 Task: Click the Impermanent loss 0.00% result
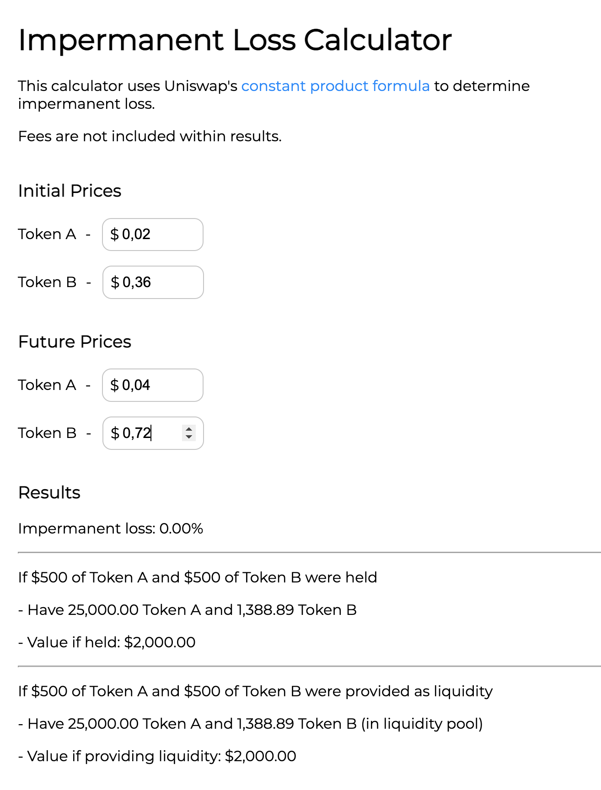click(111, 528)
